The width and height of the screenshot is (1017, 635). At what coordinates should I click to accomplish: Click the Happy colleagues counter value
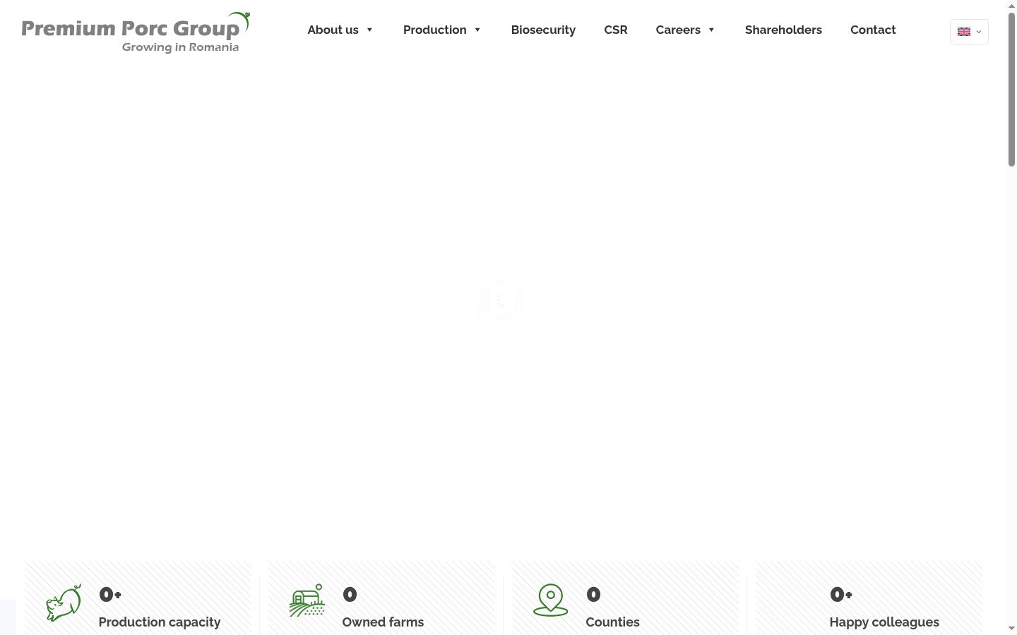point(841,594)
